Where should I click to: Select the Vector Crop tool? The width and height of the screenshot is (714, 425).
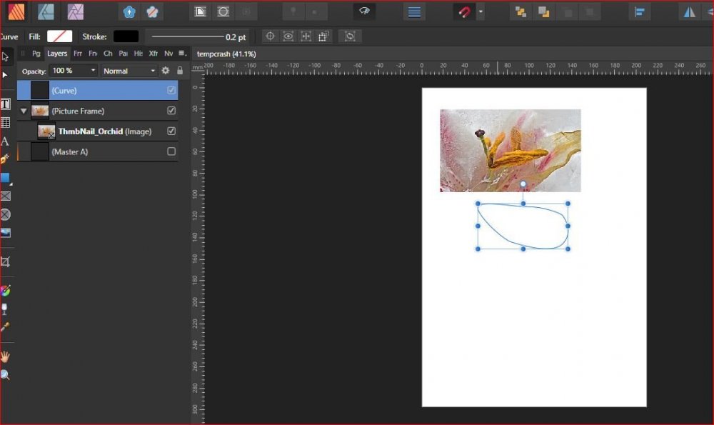click(x=5, y=262)
